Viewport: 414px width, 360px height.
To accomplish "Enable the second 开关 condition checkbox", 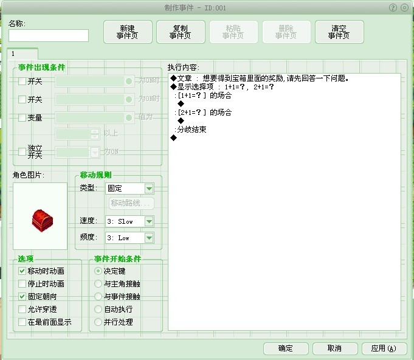I will (x=22, y=99).
